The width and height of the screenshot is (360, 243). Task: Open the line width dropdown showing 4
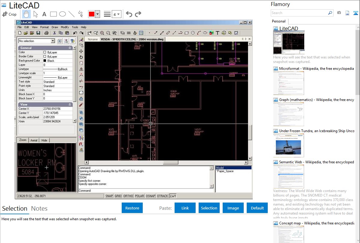point(116,14)
